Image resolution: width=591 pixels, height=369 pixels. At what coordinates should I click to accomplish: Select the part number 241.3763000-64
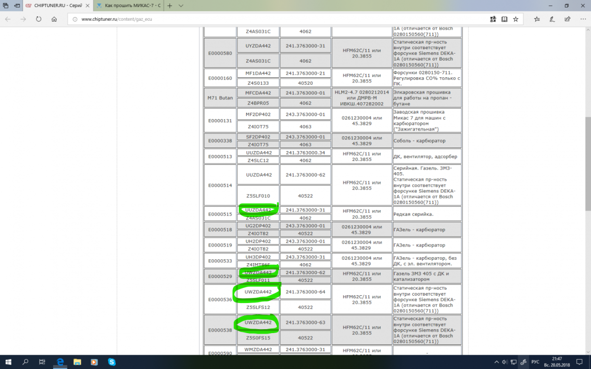point(305,292)
